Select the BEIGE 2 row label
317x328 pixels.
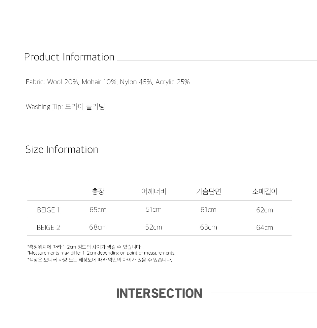pos(48,228)
